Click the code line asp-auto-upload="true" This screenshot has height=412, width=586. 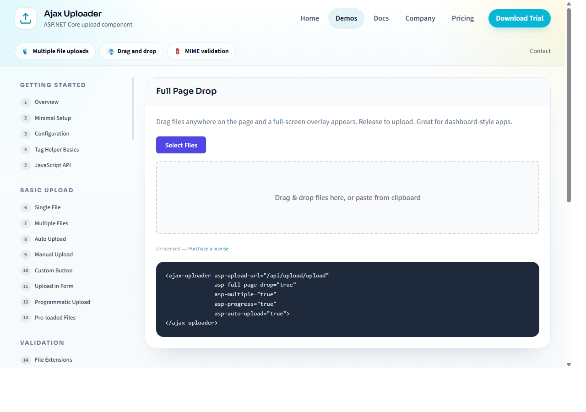coord(252,314)
